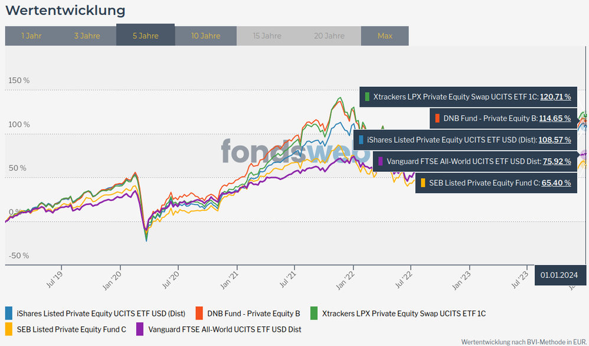Image resolution: width=589 pixels, height=346 pixels.
Task: Open Vanguard 75,92 % tooltip value link
Action: click(x=557, y=161)
